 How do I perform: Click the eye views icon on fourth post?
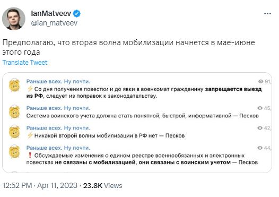point(260,148)
